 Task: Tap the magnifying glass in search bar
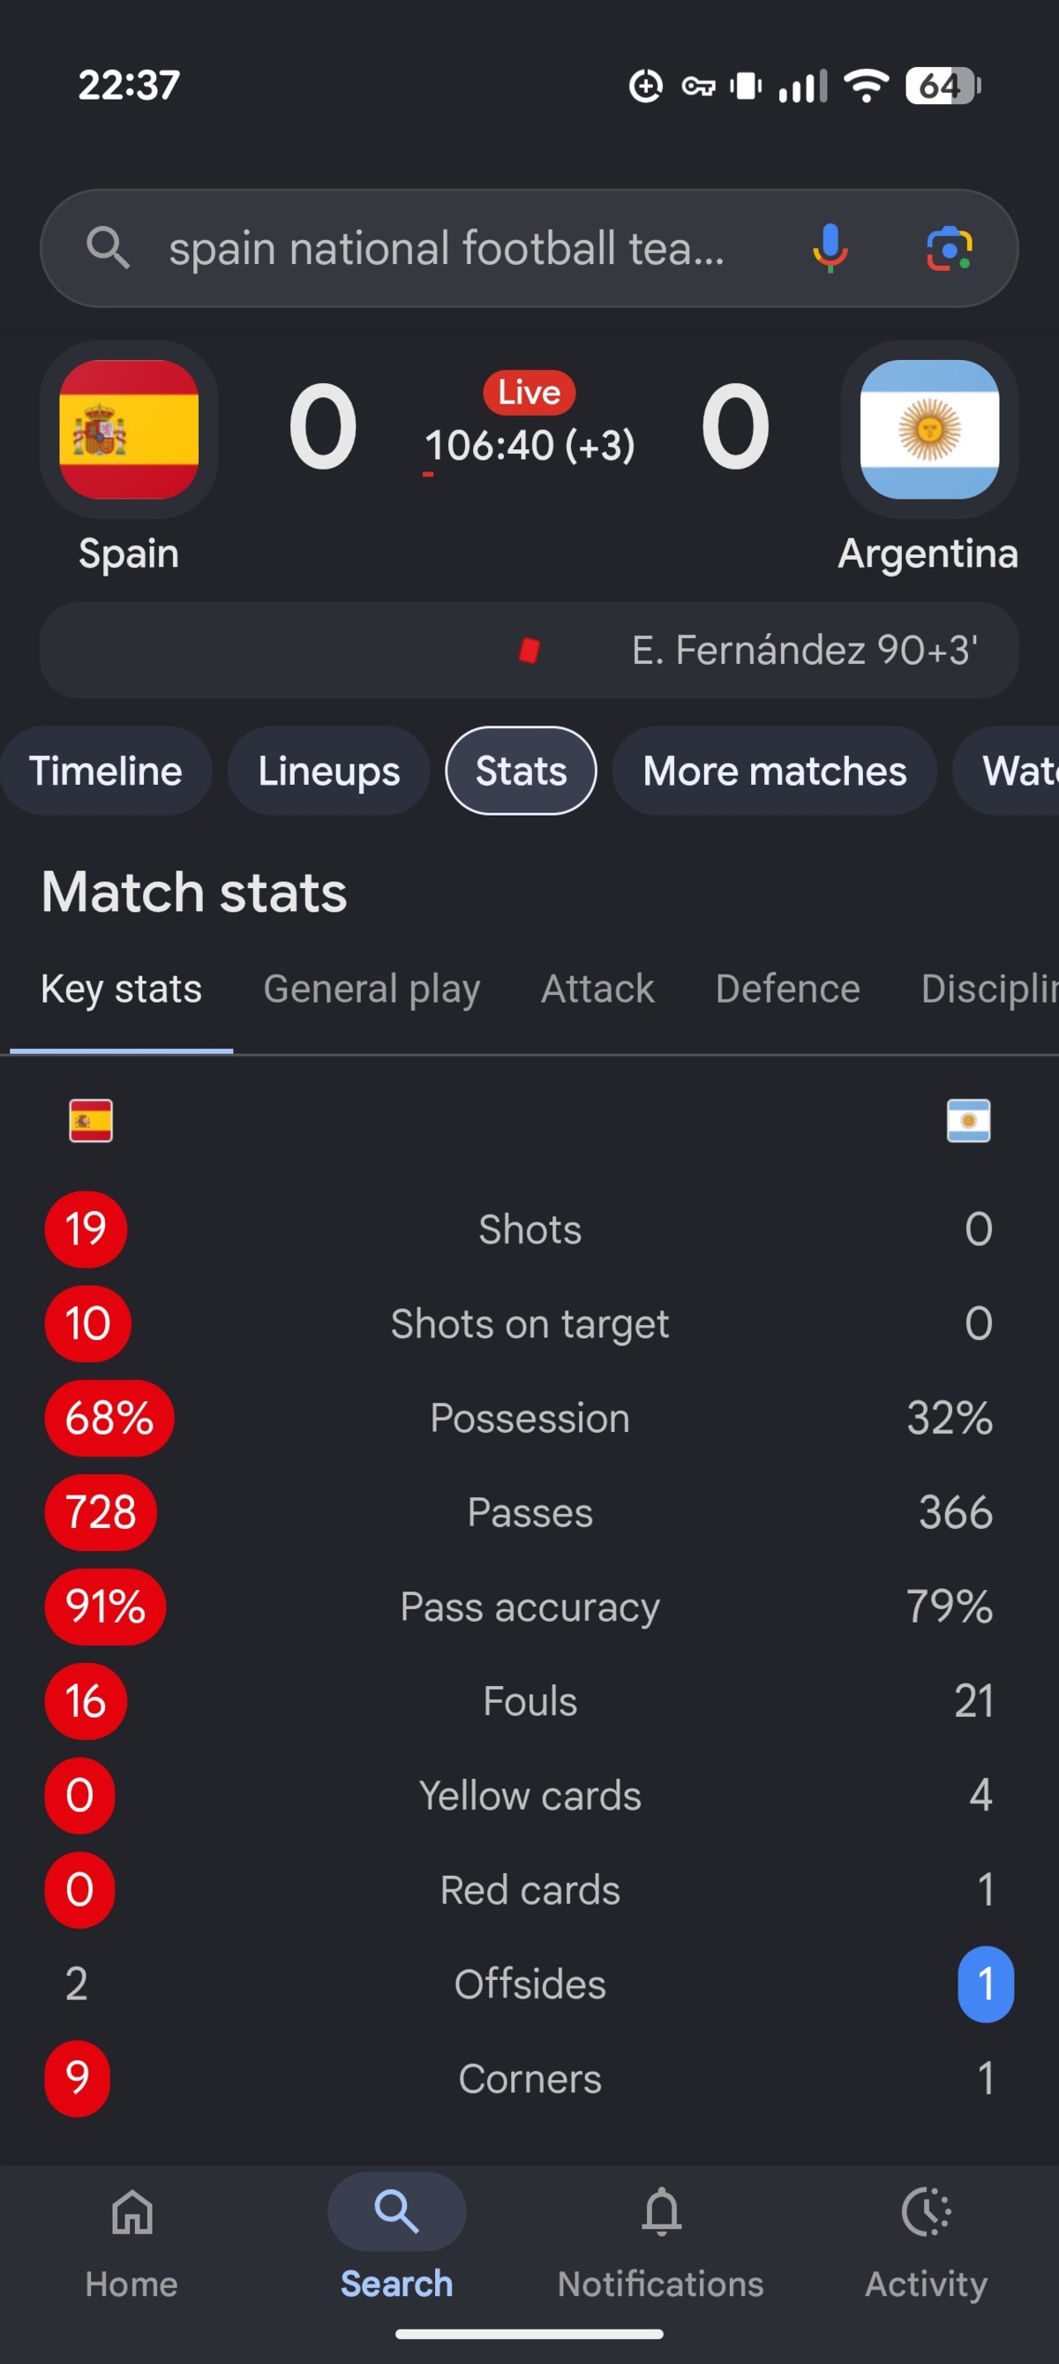tap(108, 248)
